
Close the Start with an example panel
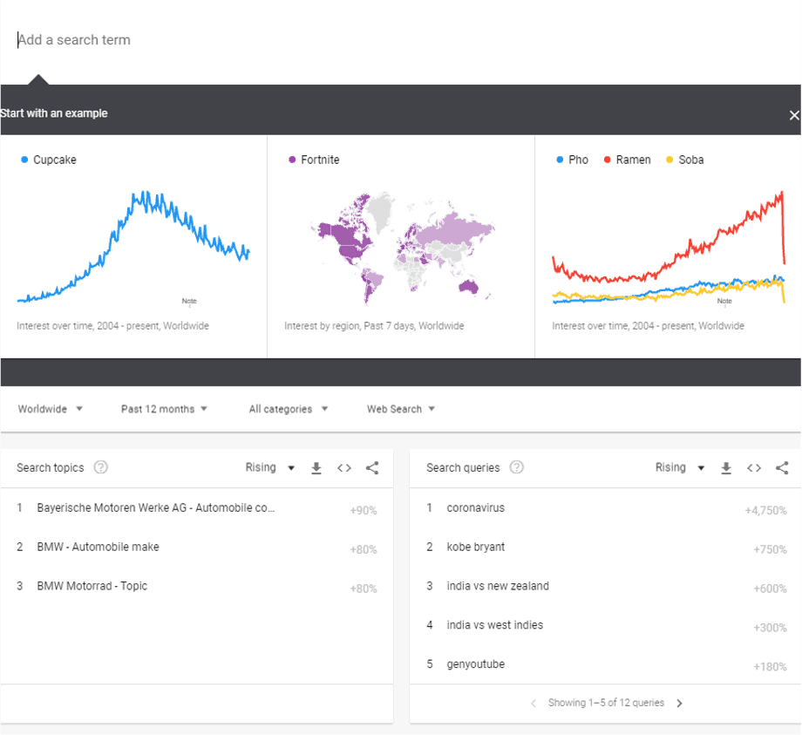(x=793, y=115)
